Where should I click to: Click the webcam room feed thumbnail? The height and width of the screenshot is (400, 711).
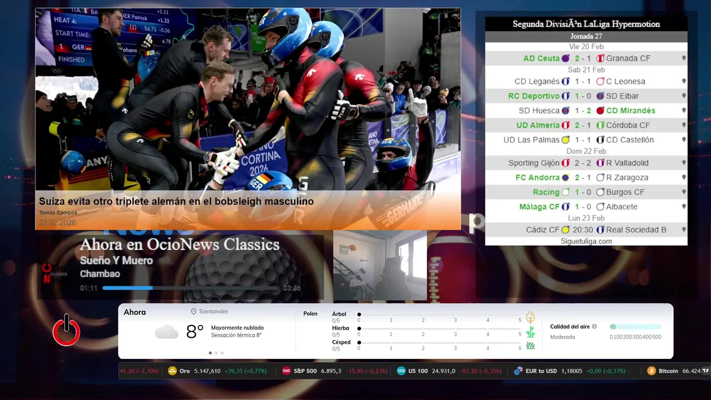[x=380, y=266]
